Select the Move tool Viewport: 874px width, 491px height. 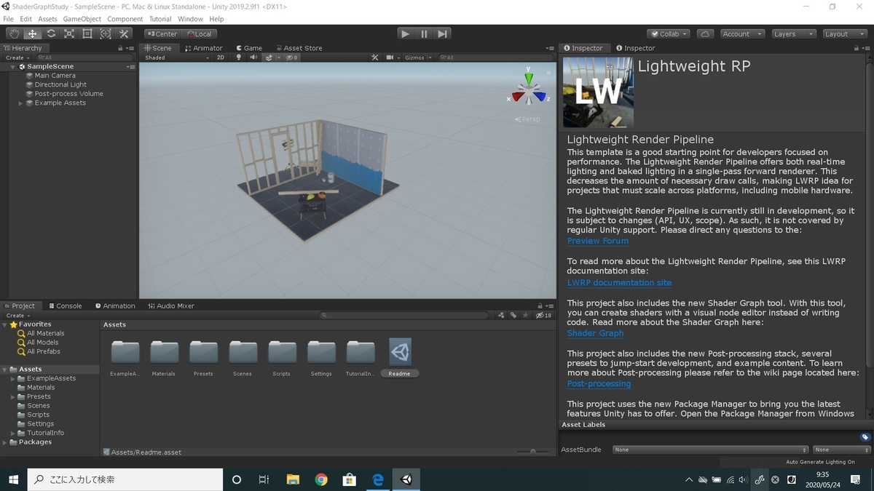click(33, 33)
